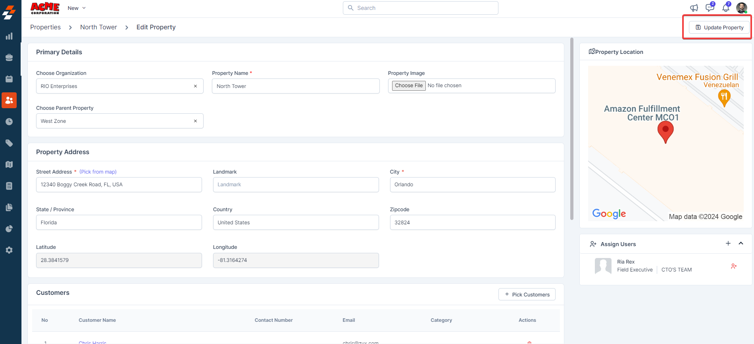Go to Properties breadcrumb

click(x=45, y=27)
